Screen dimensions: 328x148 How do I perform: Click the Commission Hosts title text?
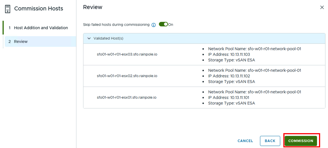coord(38,9)
